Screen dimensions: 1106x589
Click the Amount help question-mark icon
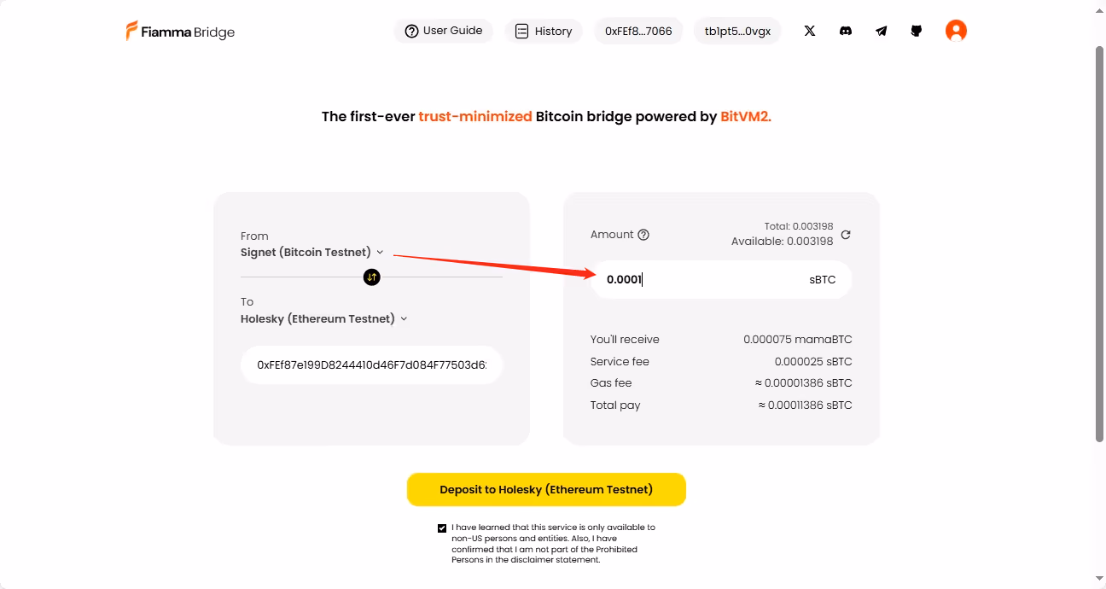(x=643, y=235)
